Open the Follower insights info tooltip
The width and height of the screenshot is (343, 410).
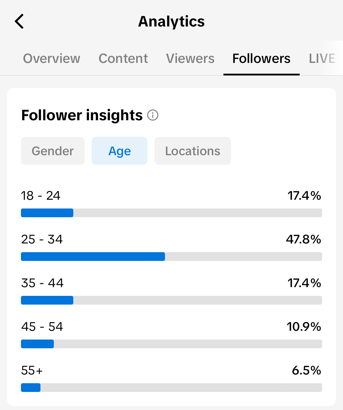point(152,115)
